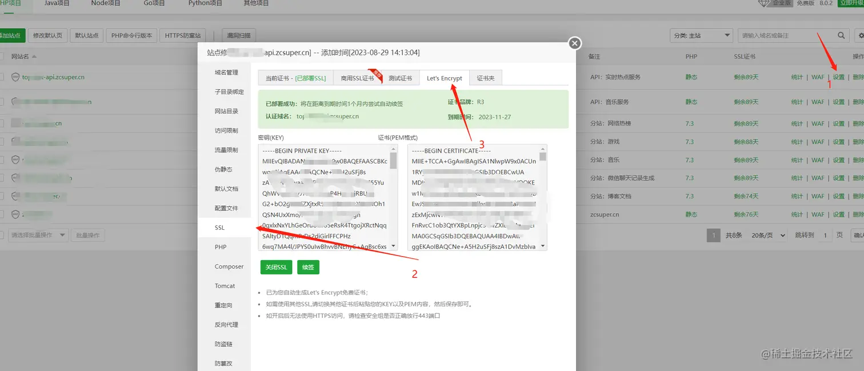Screen dimensions: 864x371
Task: Click the green 关闭SSL button
Action: [277, 267]
